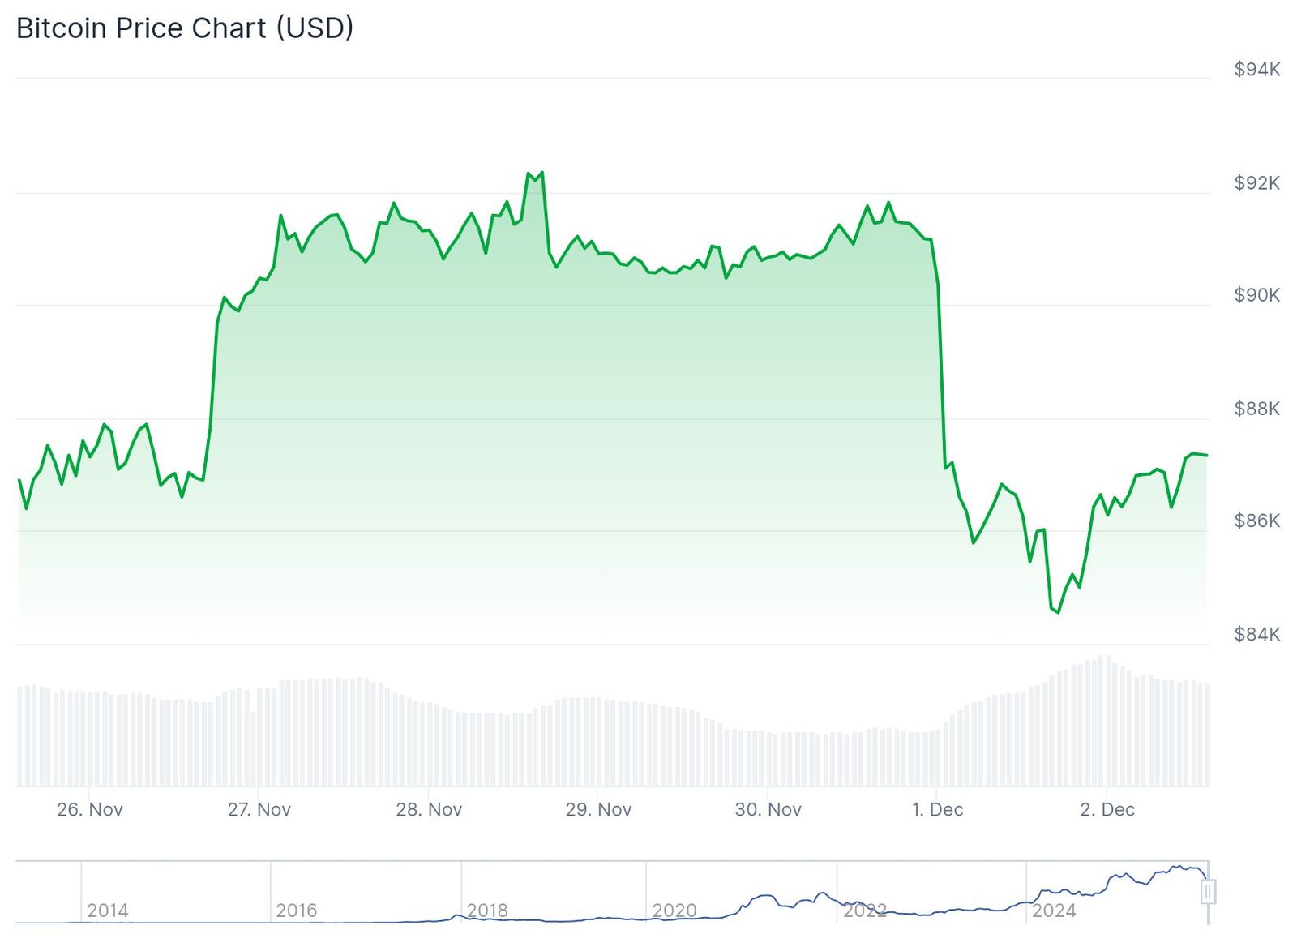Select the "27. Nov" date axis label
This screenshot has width=1297, height=947.
(259, 809)
